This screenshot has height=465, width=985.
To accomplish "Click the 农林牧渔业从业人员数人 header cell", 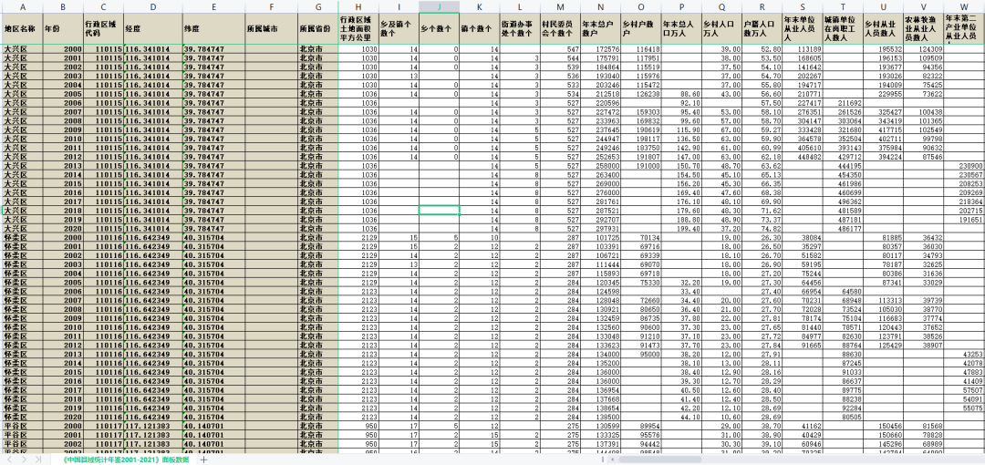I will 923,28.
